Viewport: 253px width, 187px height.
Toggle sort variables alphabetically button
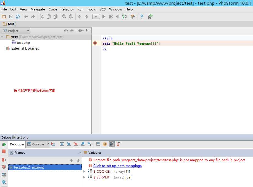pyautogui.click(x=112, y=144)
